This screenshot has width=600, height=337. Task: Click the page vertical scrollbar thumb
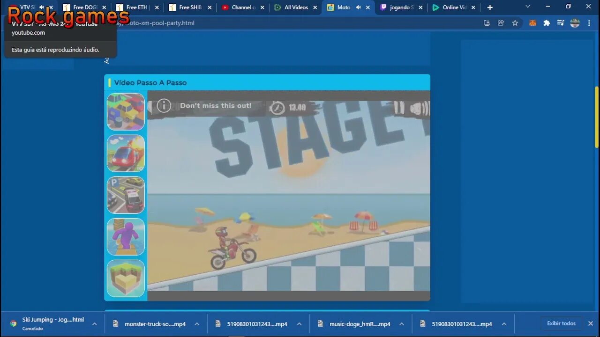click(x=597, y=117)
